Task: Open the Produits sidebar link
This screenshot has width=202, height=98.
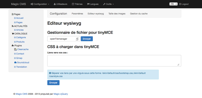Action: pos(20,42)
